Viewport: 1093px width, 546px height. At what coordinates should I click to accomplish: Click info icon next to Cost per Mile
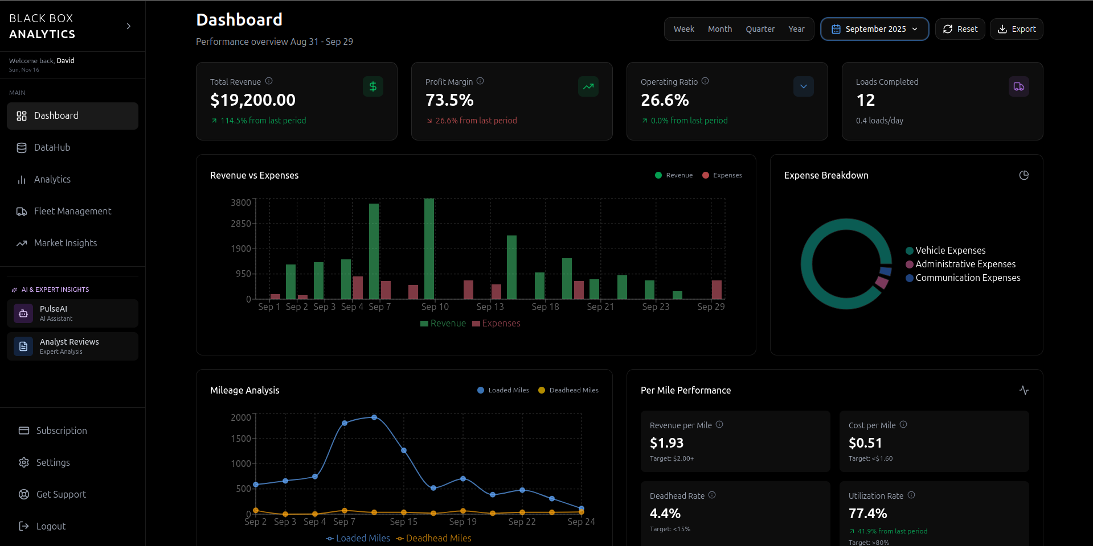point(903,424)
